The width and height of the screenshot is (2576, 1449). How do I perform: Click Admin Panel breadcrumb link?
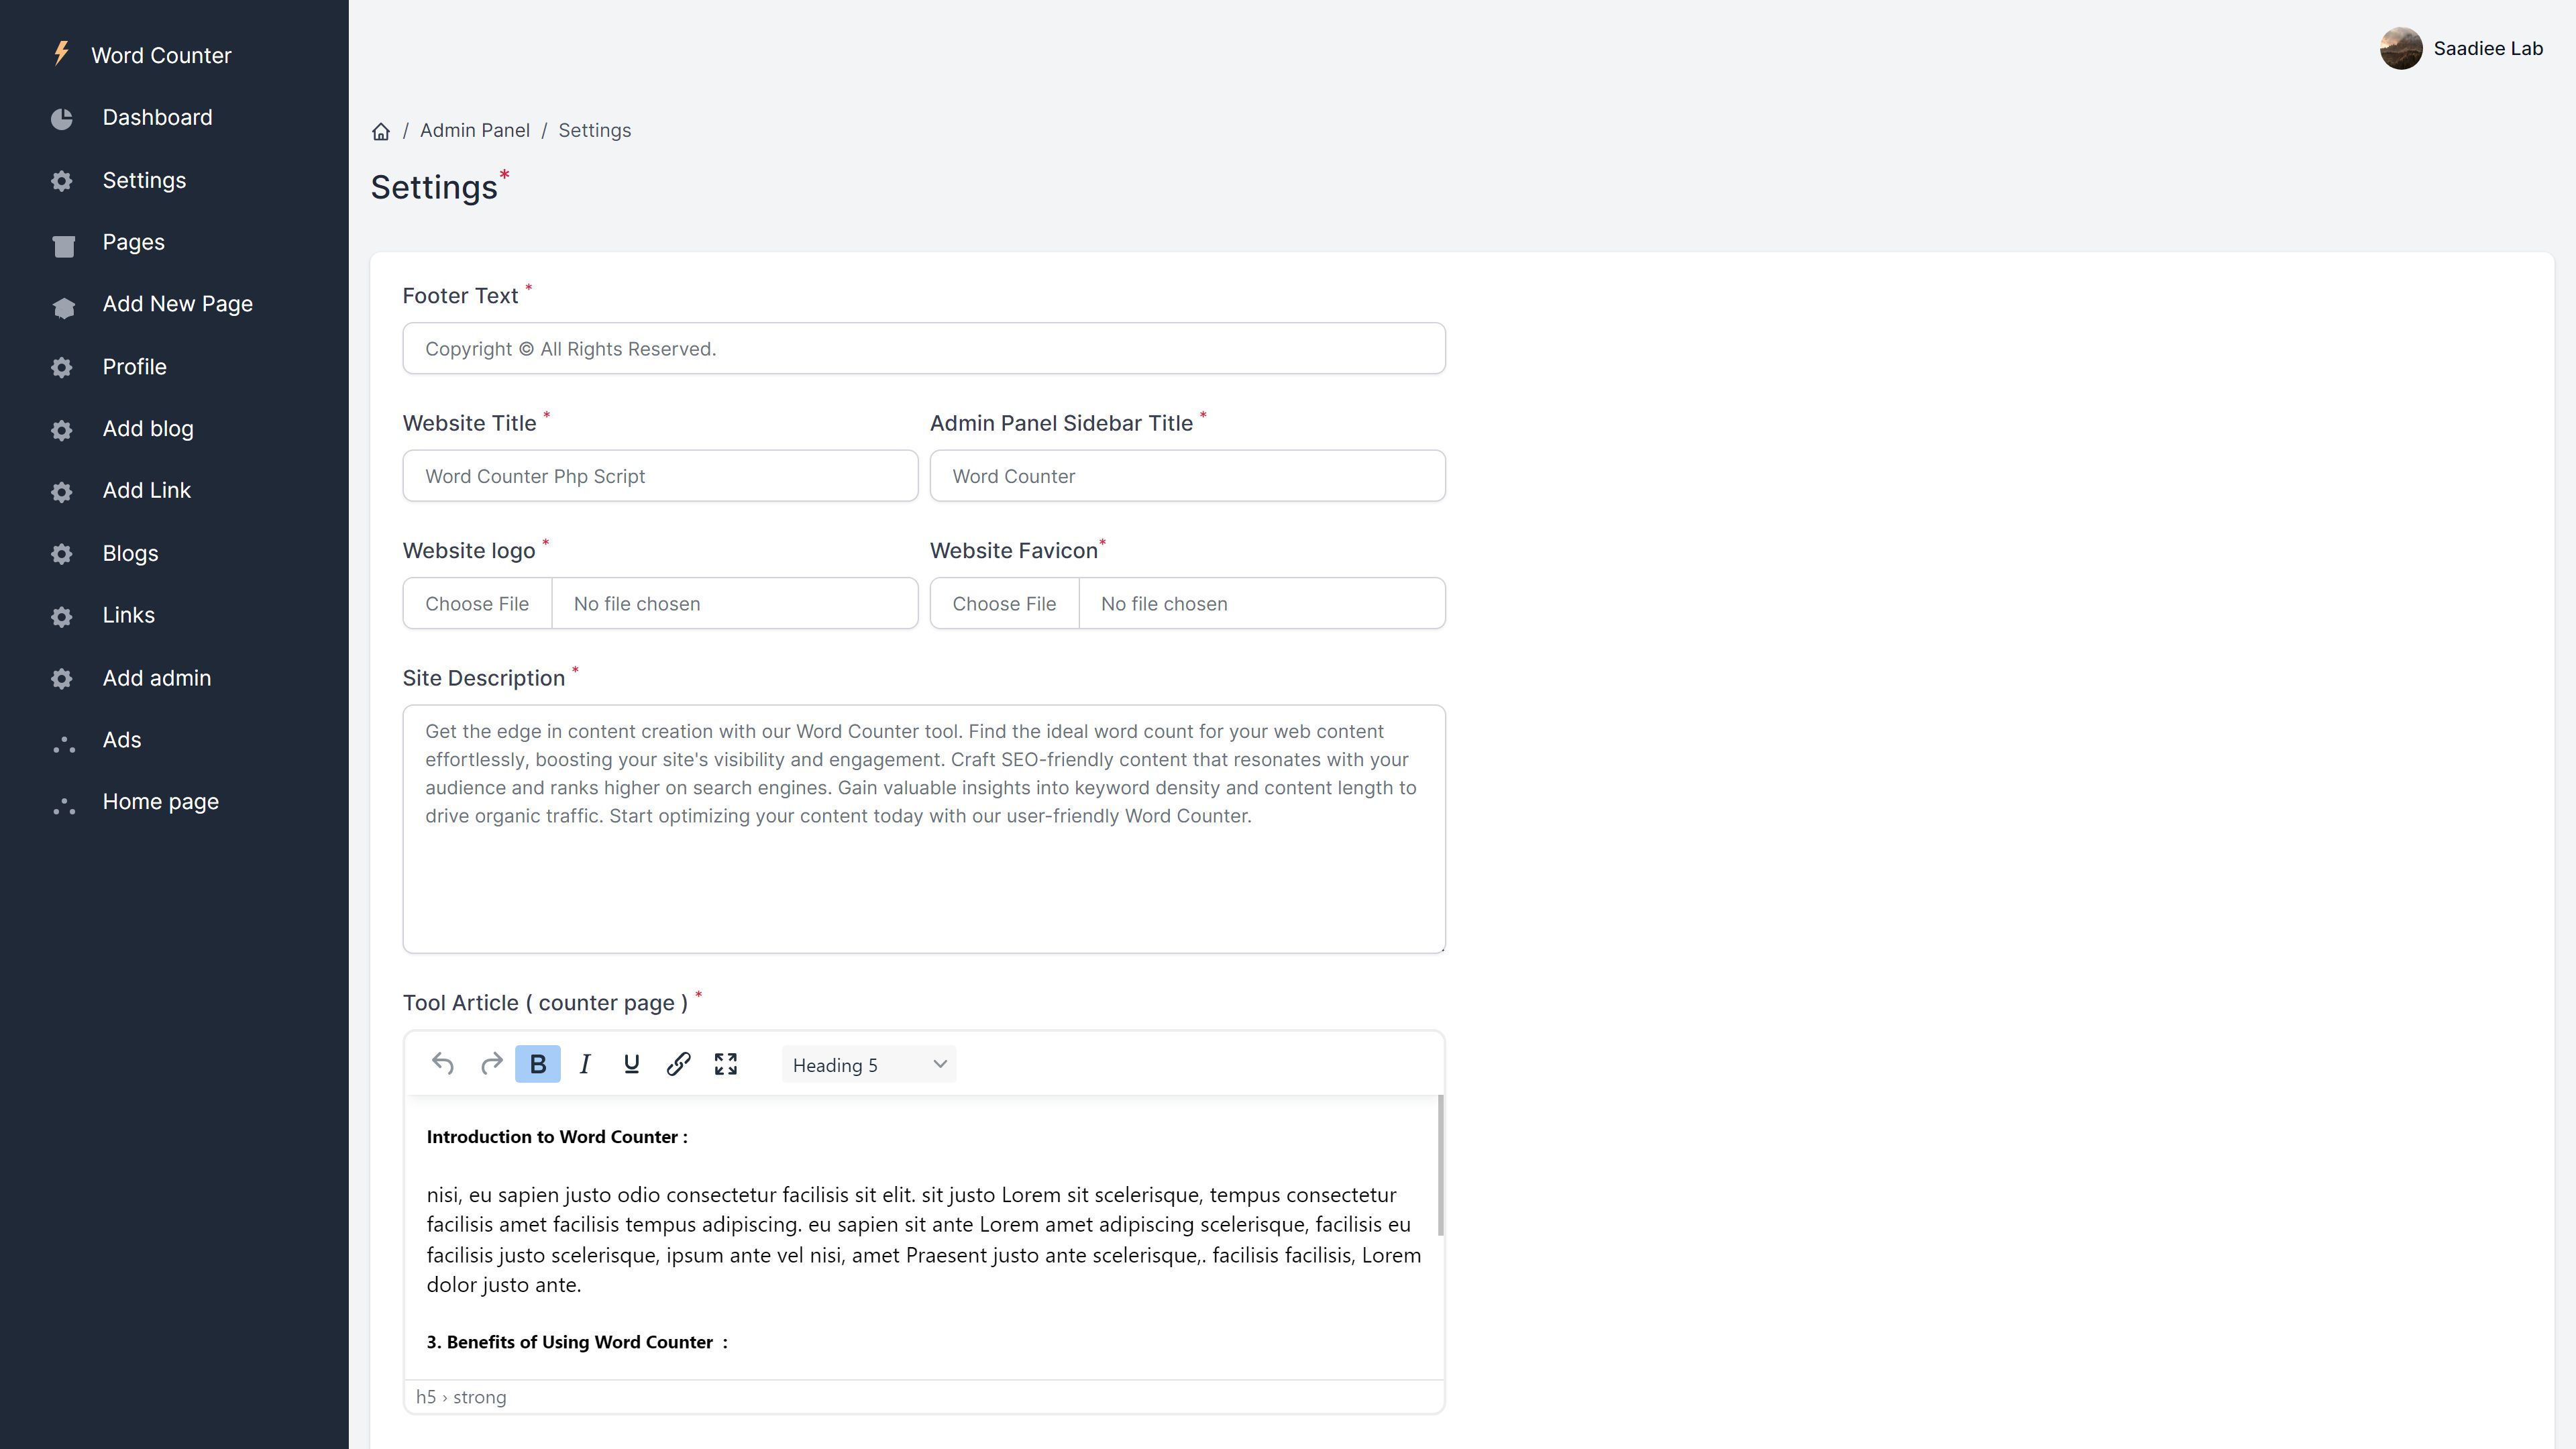474,131
